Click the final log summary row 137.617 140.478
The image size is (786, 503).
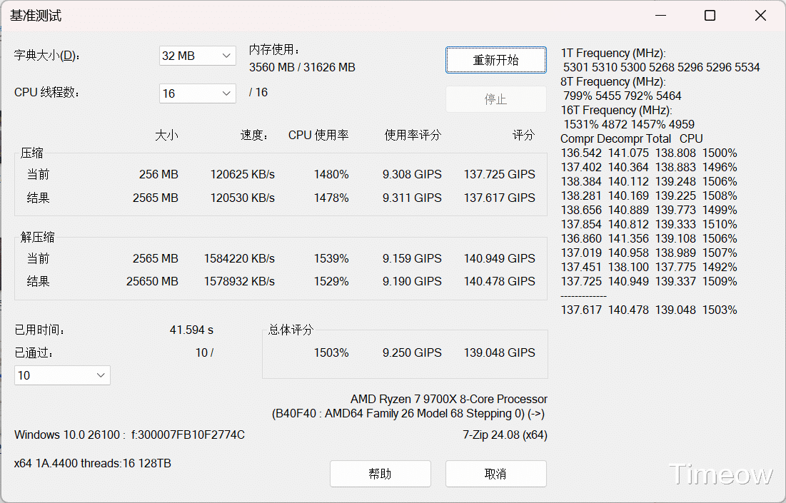coord(649,310)
